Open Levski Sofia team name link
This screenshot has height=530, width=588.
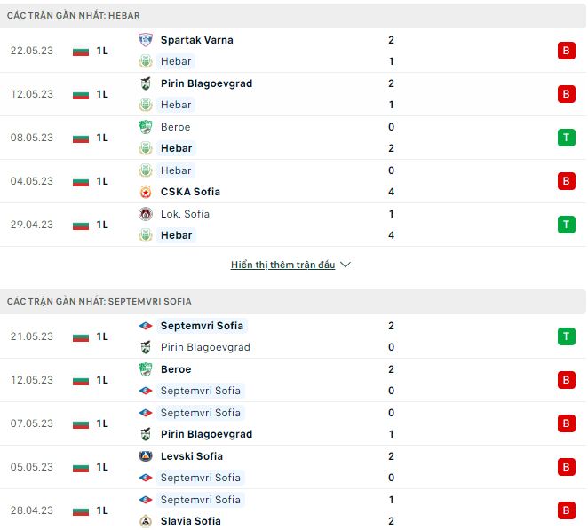(x=192, y=456)
